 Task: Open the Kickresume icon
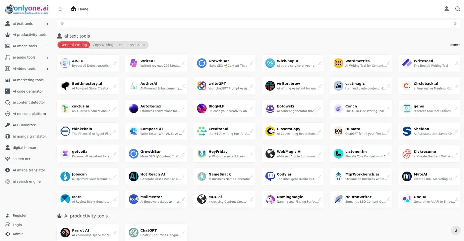(x=407, y=154)
